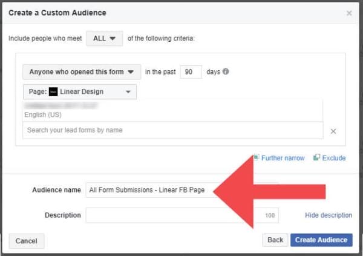The image size is (363, 256).
Task: Remove the criteria row with X icon
Action: [333, 131]
